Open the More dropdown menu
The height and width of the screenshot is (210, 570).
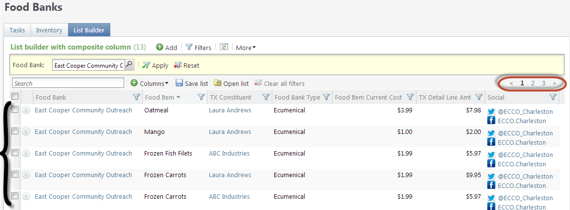[246, 48]
